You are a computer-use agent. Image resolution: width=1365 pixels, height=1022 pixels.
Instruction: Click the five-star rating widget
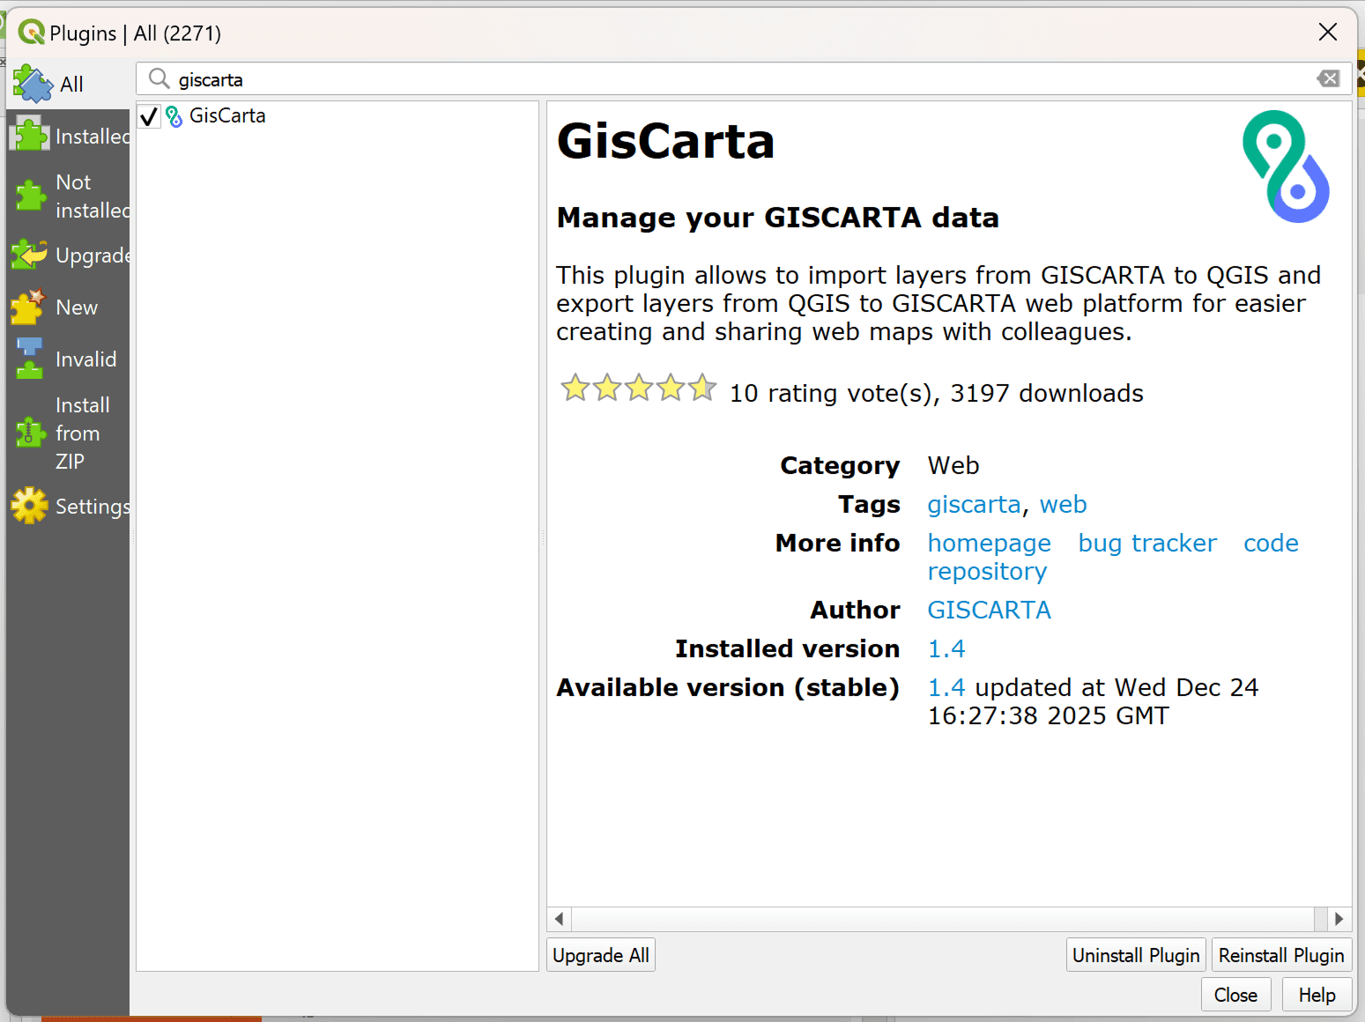coord(639,388)
